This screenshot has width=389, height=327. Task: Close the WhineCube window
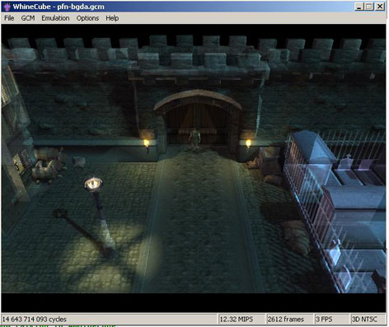click(x=380, y=7)
